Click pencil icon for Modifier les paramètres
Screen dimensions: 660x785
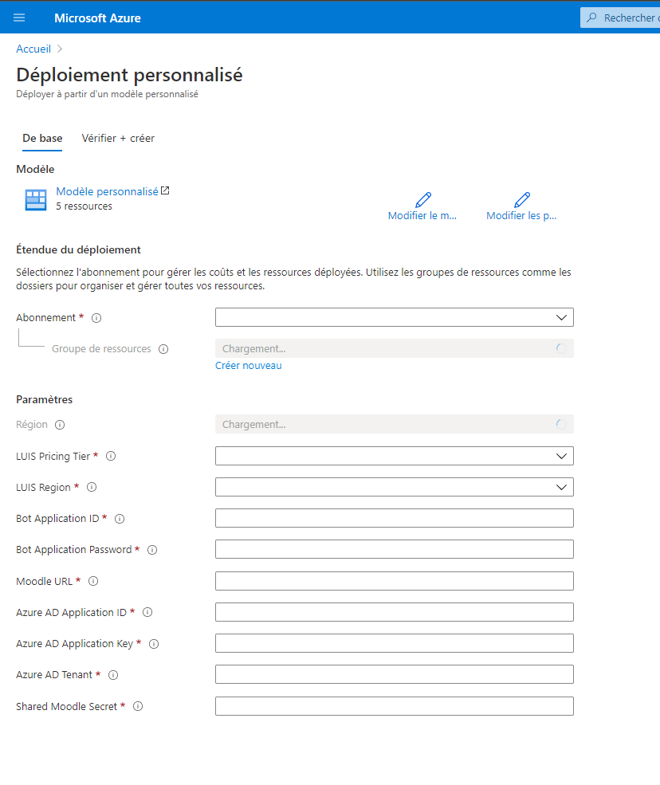(522, 200)
